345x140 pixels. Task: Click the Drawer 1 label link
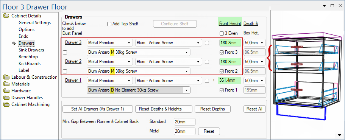coord(73,81)
